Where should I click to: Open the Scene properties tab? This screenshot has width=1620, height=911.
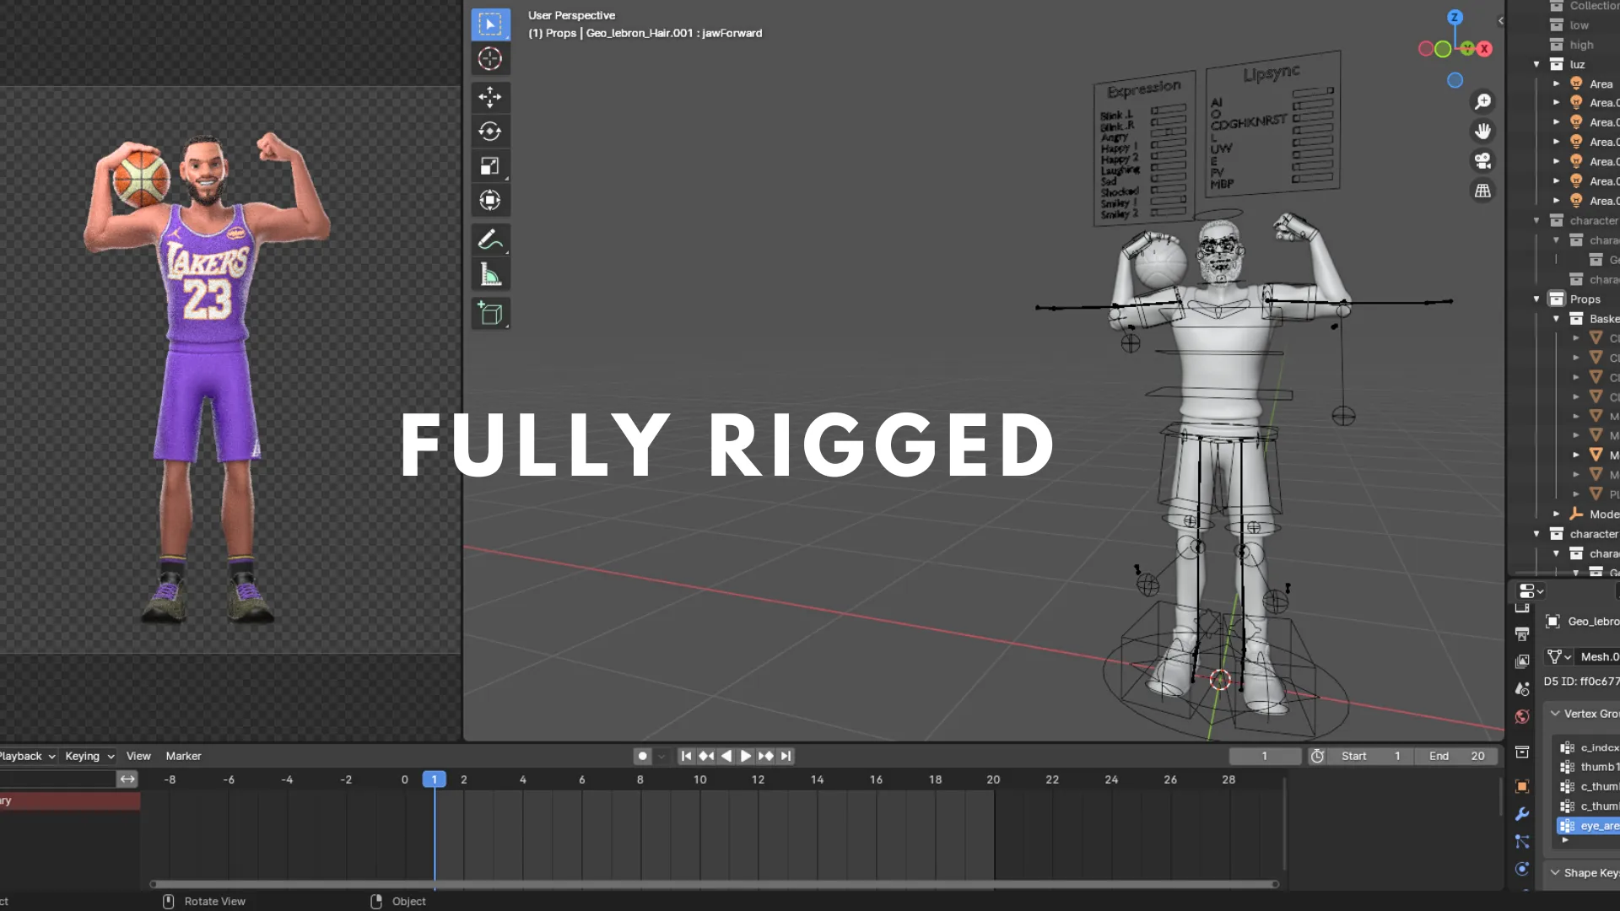(x=1522, y=689)
